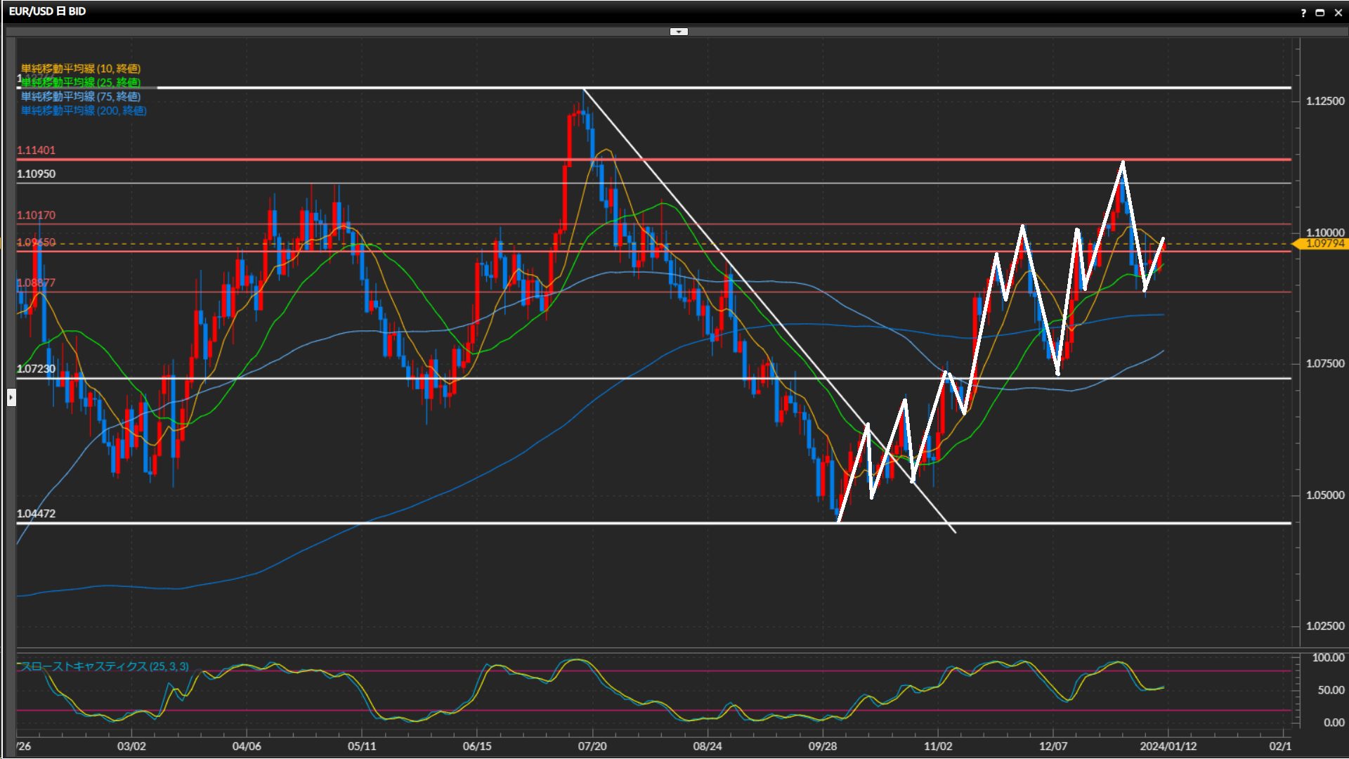Click the 1.12500 price scale label
The height and width of the screenshot is (759, 1349).
(x=1325, y=101)
